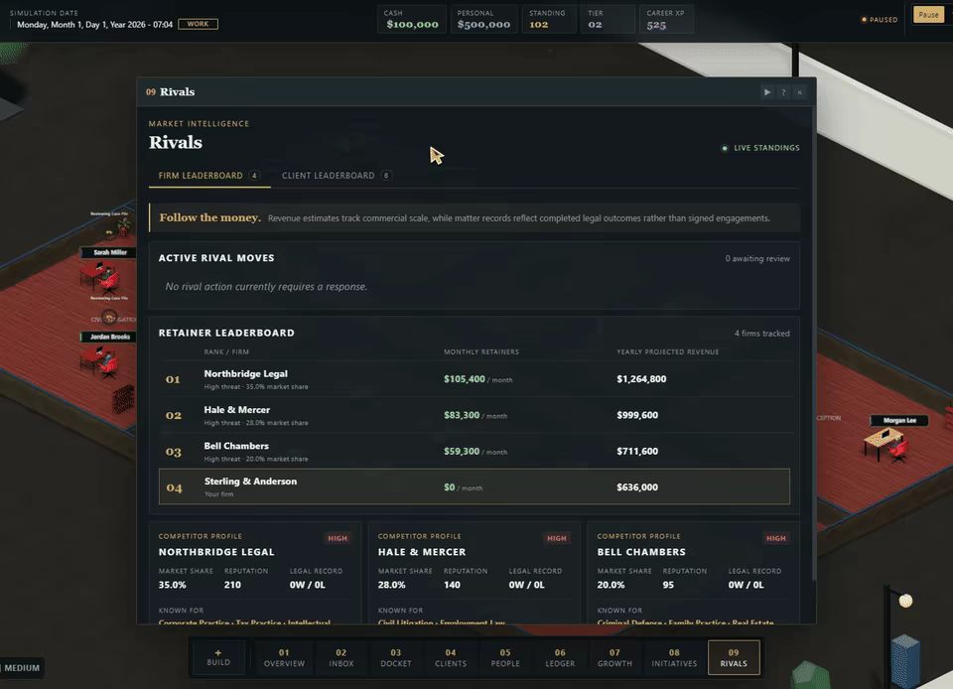
Task: Click the $711,600 yearly revenue value
Action: coord(637,451)
